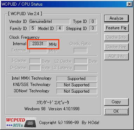Viewport: 134px width, 130px height.
Task: Click the 3DNow! Technology label
Action: (32, 91)
